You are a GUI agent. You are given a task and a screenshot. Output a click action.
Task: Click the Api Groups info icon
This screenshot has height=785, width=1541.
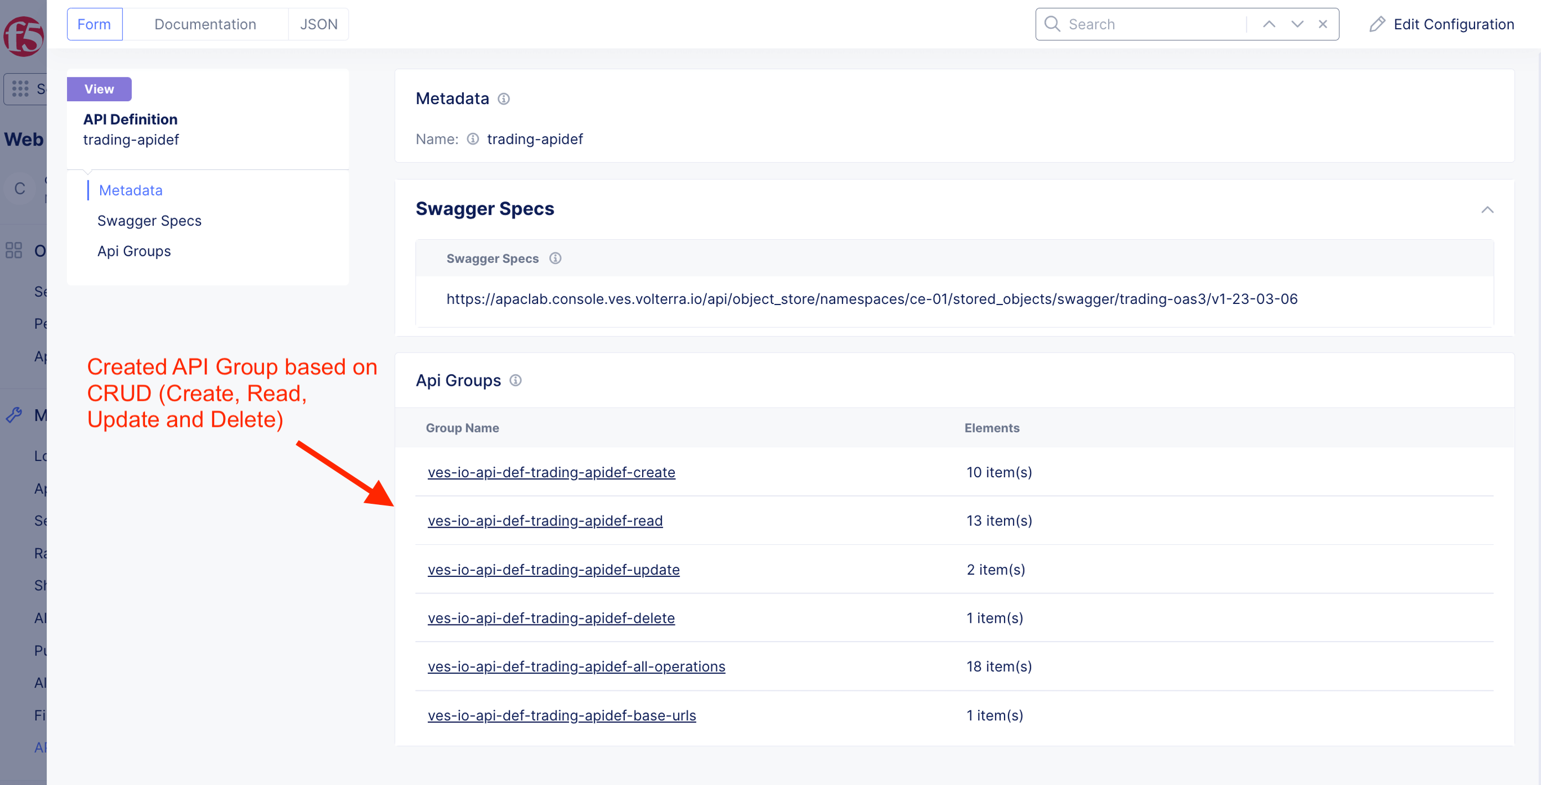click(x=515, y=380)
